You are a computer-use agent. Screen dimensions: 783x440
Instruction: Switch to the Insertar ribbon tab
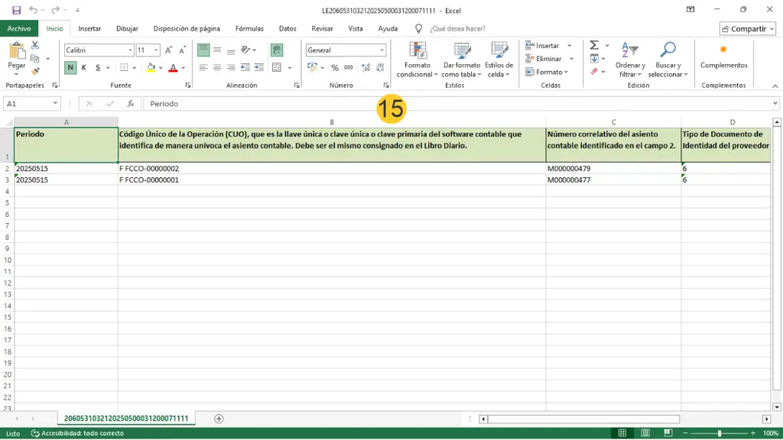pyautogui.click(x=89, y=28)
